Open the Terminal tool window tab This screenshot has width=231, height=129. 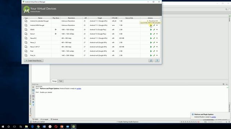coord(55,119)
